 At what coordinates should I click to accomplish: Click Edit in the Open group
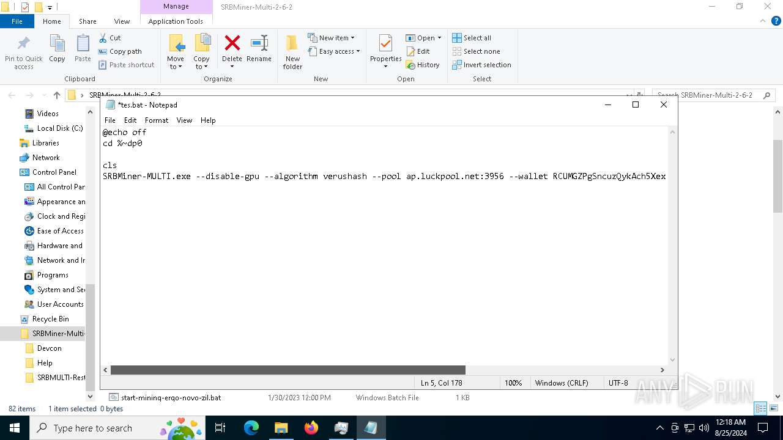[x=418, y=51]
